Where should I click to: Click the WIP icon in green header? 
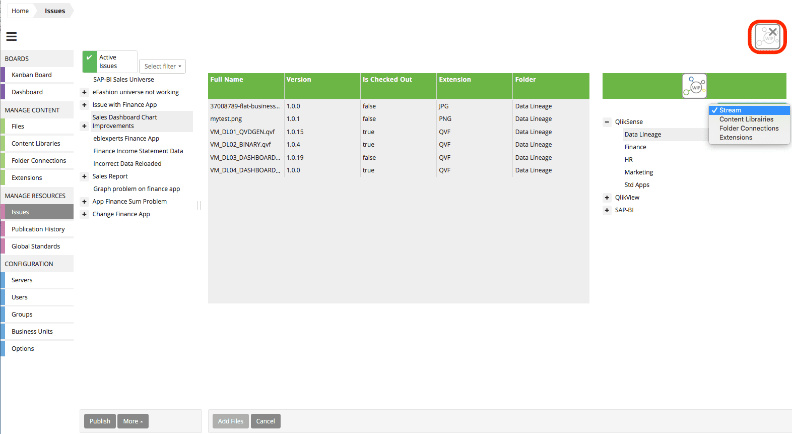[694, 86]
